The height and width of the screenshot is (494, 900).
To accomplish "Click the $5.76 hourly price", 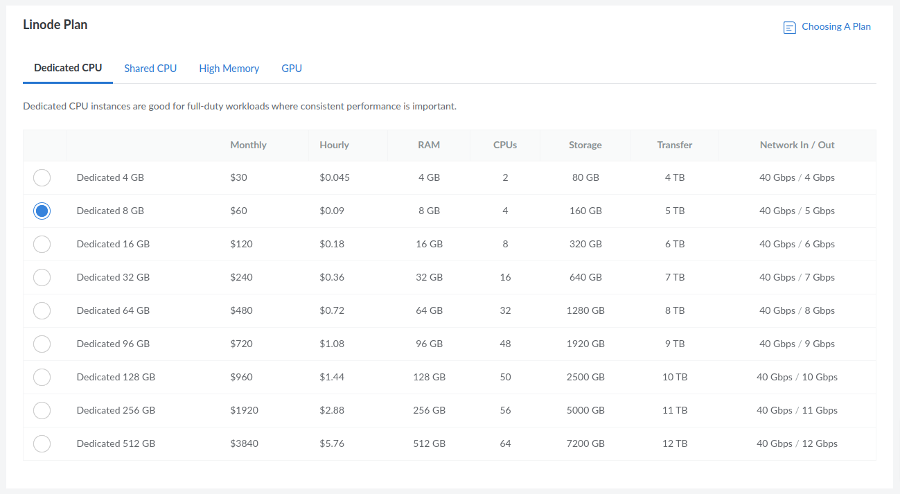I will [332, 443].
